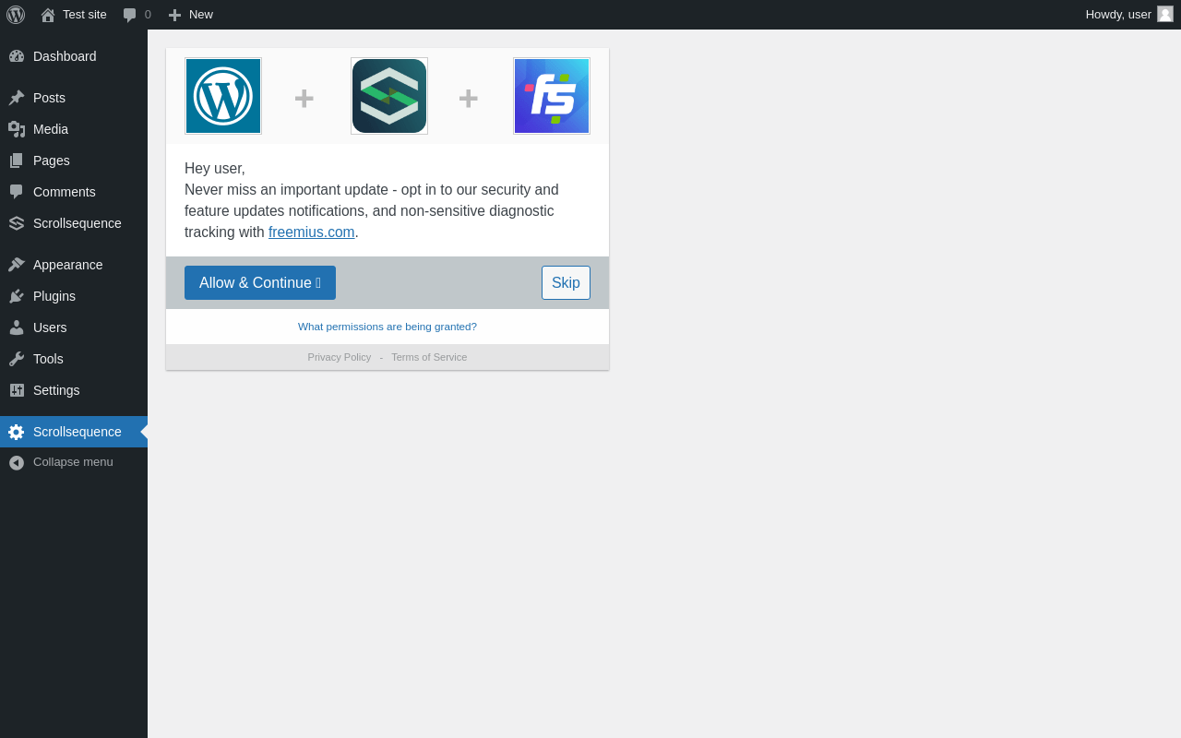
Task: Click the Freemius logo in the card
Action: pos(552,96)
